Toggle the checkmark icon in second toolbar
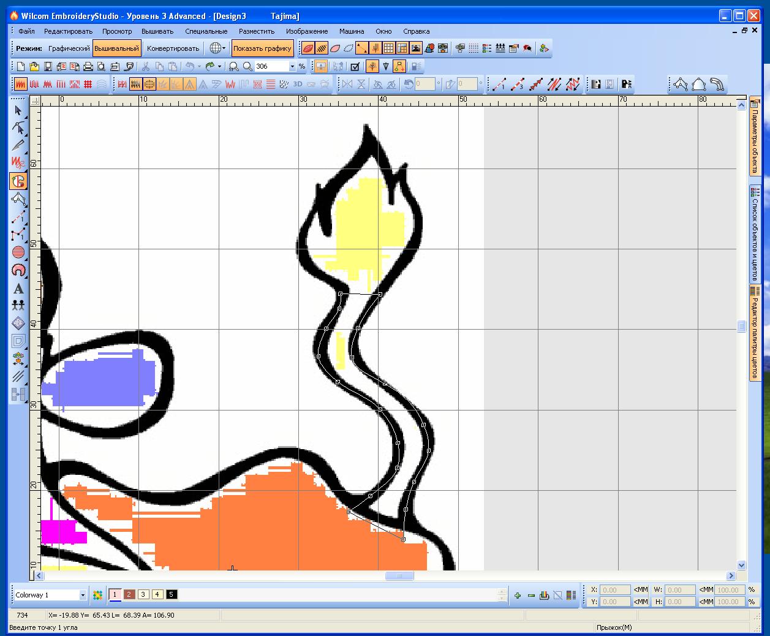The width and height of the screenshot is (770, 636). [355, 66]
